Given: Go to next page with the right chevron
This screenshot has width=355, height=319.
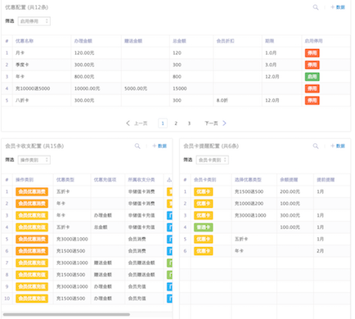Looking at the screenshot, I should point(224,124).
